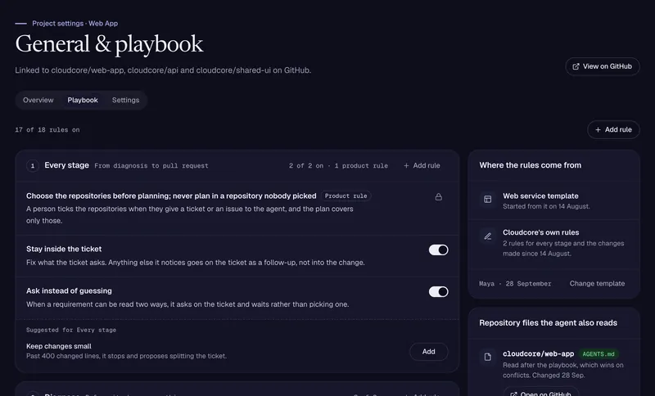Click the 'Ask instead of guessing' rule title
Viewport: 655px width, 396px height.
[x=69, y=290]
